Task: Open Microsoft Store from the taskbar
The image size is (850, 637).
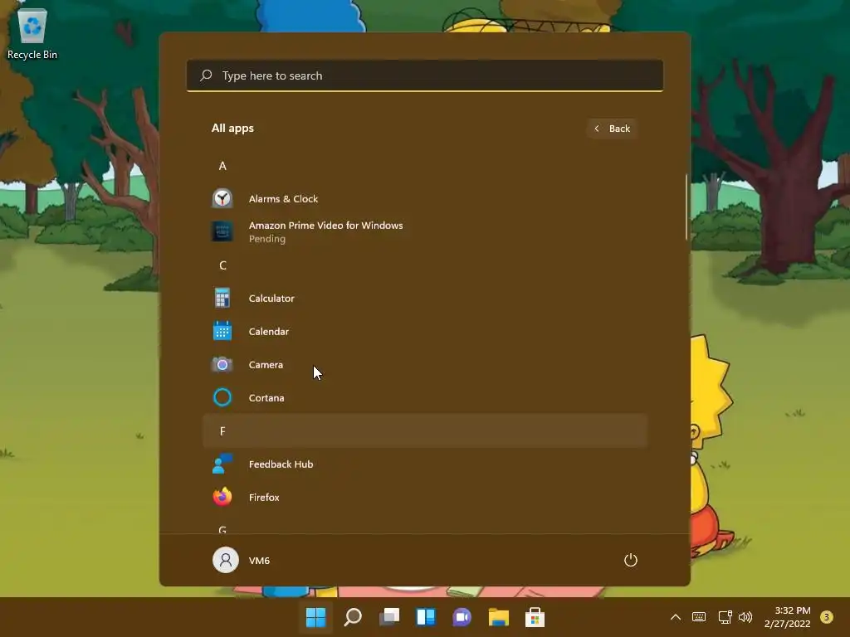Action: pos(535,617)
